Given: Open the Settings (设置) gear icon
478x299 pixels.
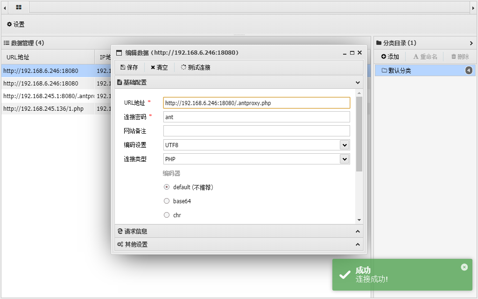Looking at the screenshot, I should pos(9,24).
